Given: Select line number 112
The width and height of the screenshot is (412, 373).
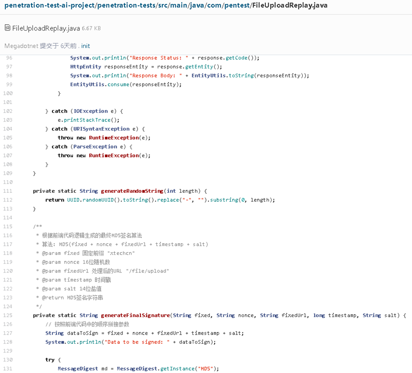Looking at the screenshot, I should (x=8, y=200).
